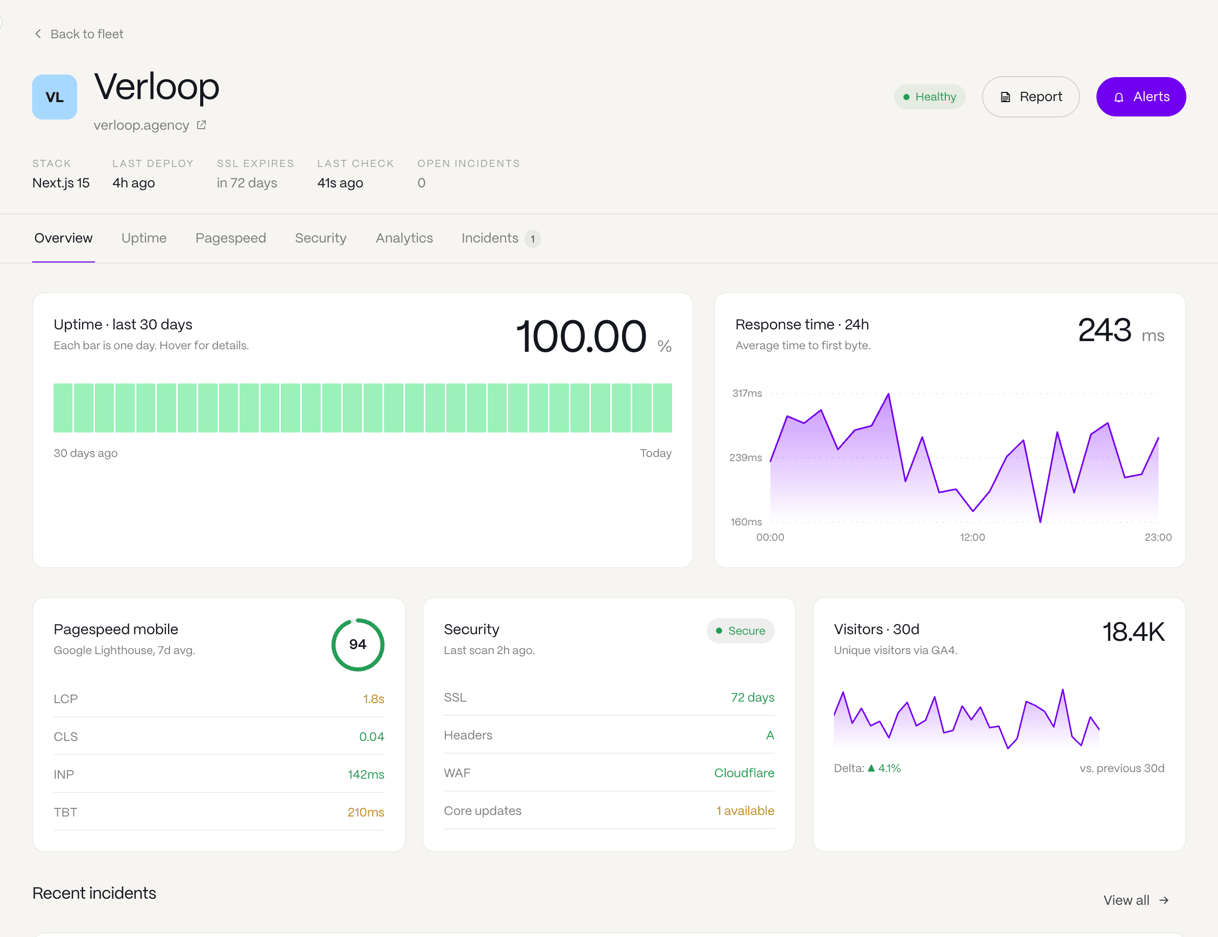
Task: Click the document icon in Report button
Action: (1006, 97)
